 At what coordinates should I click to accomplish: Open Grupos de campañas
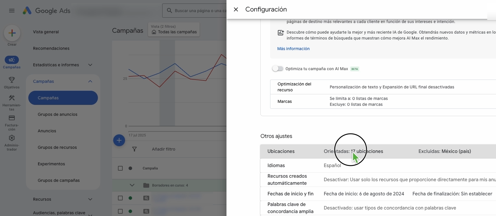tap(59, 180)
